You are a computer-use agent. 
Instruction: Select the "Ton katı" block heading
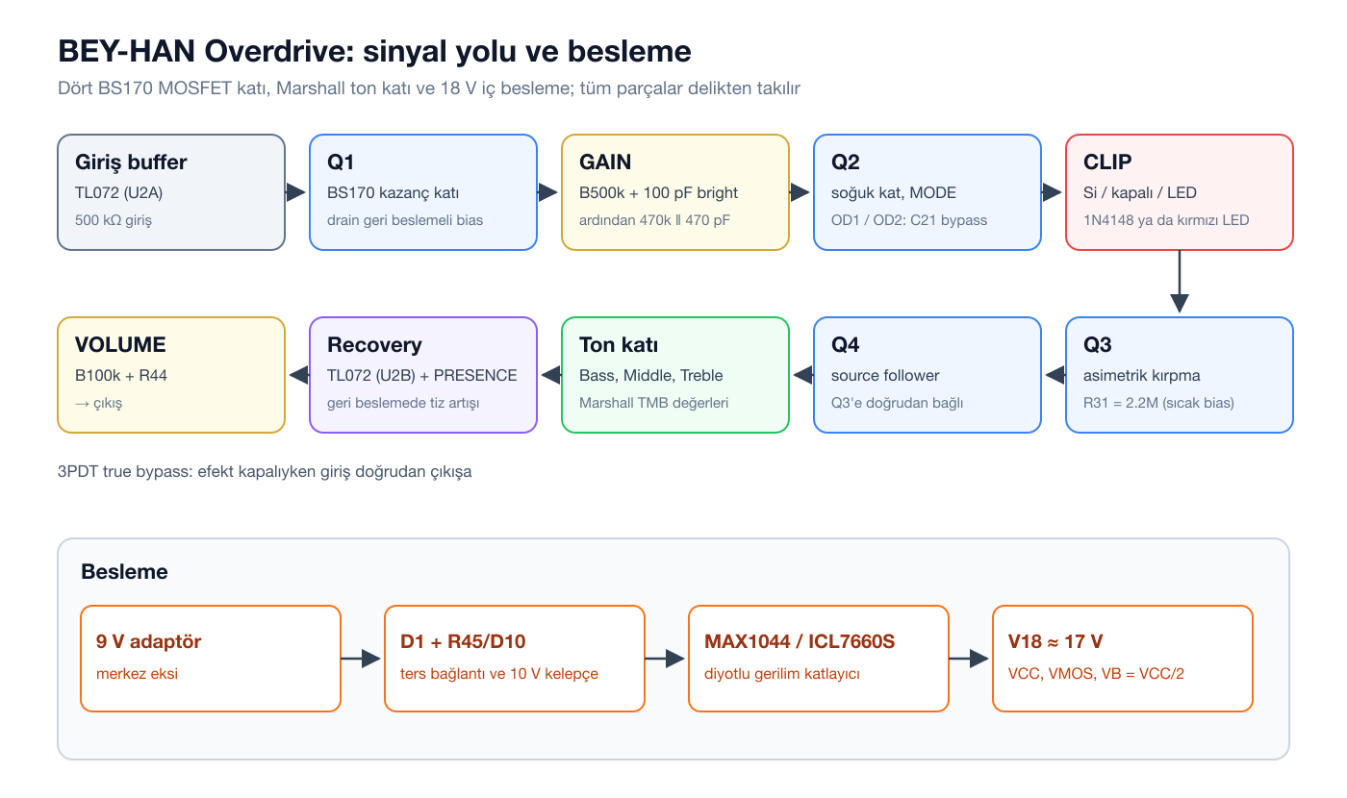pos(619,344)
